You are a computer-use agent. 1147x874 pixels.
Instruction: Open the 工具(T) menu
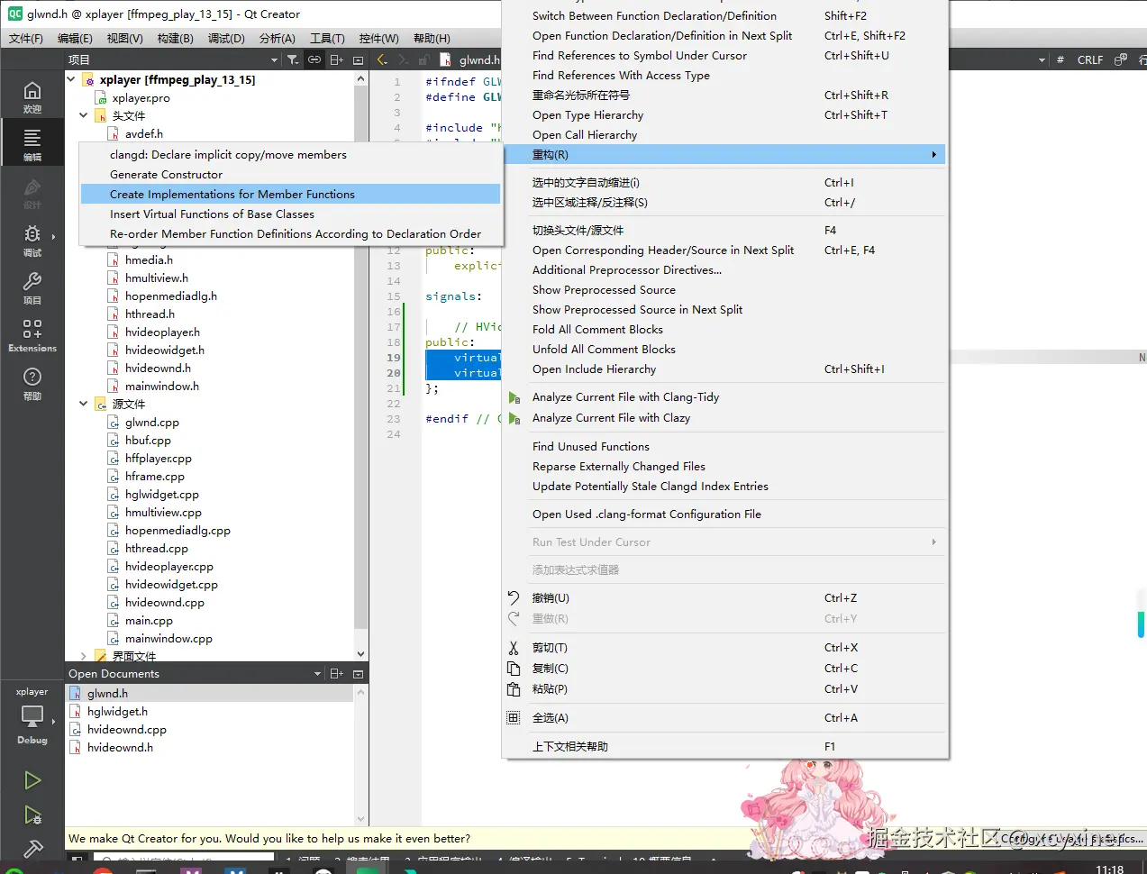point(327,38)
